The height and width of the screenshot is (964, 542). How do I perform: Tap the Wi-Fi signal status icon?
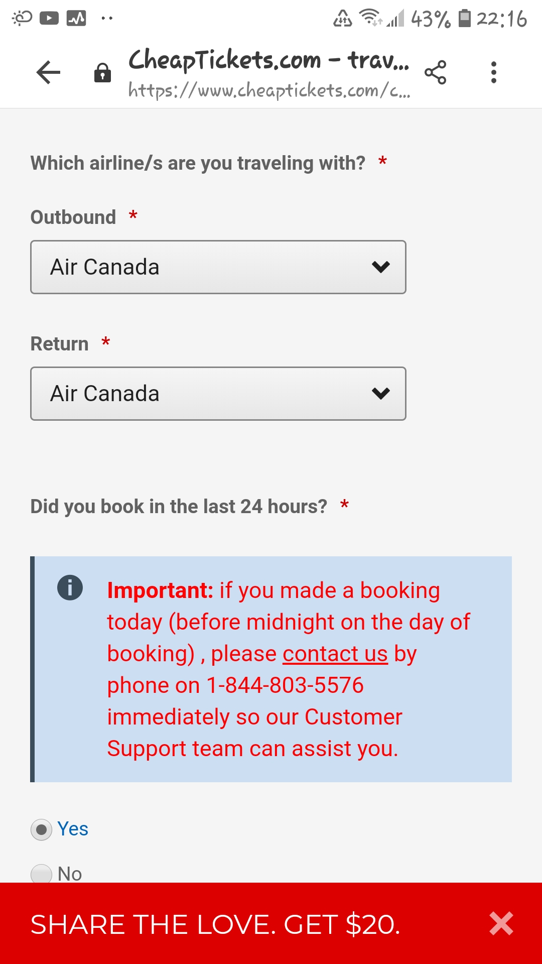click(371, 18)
